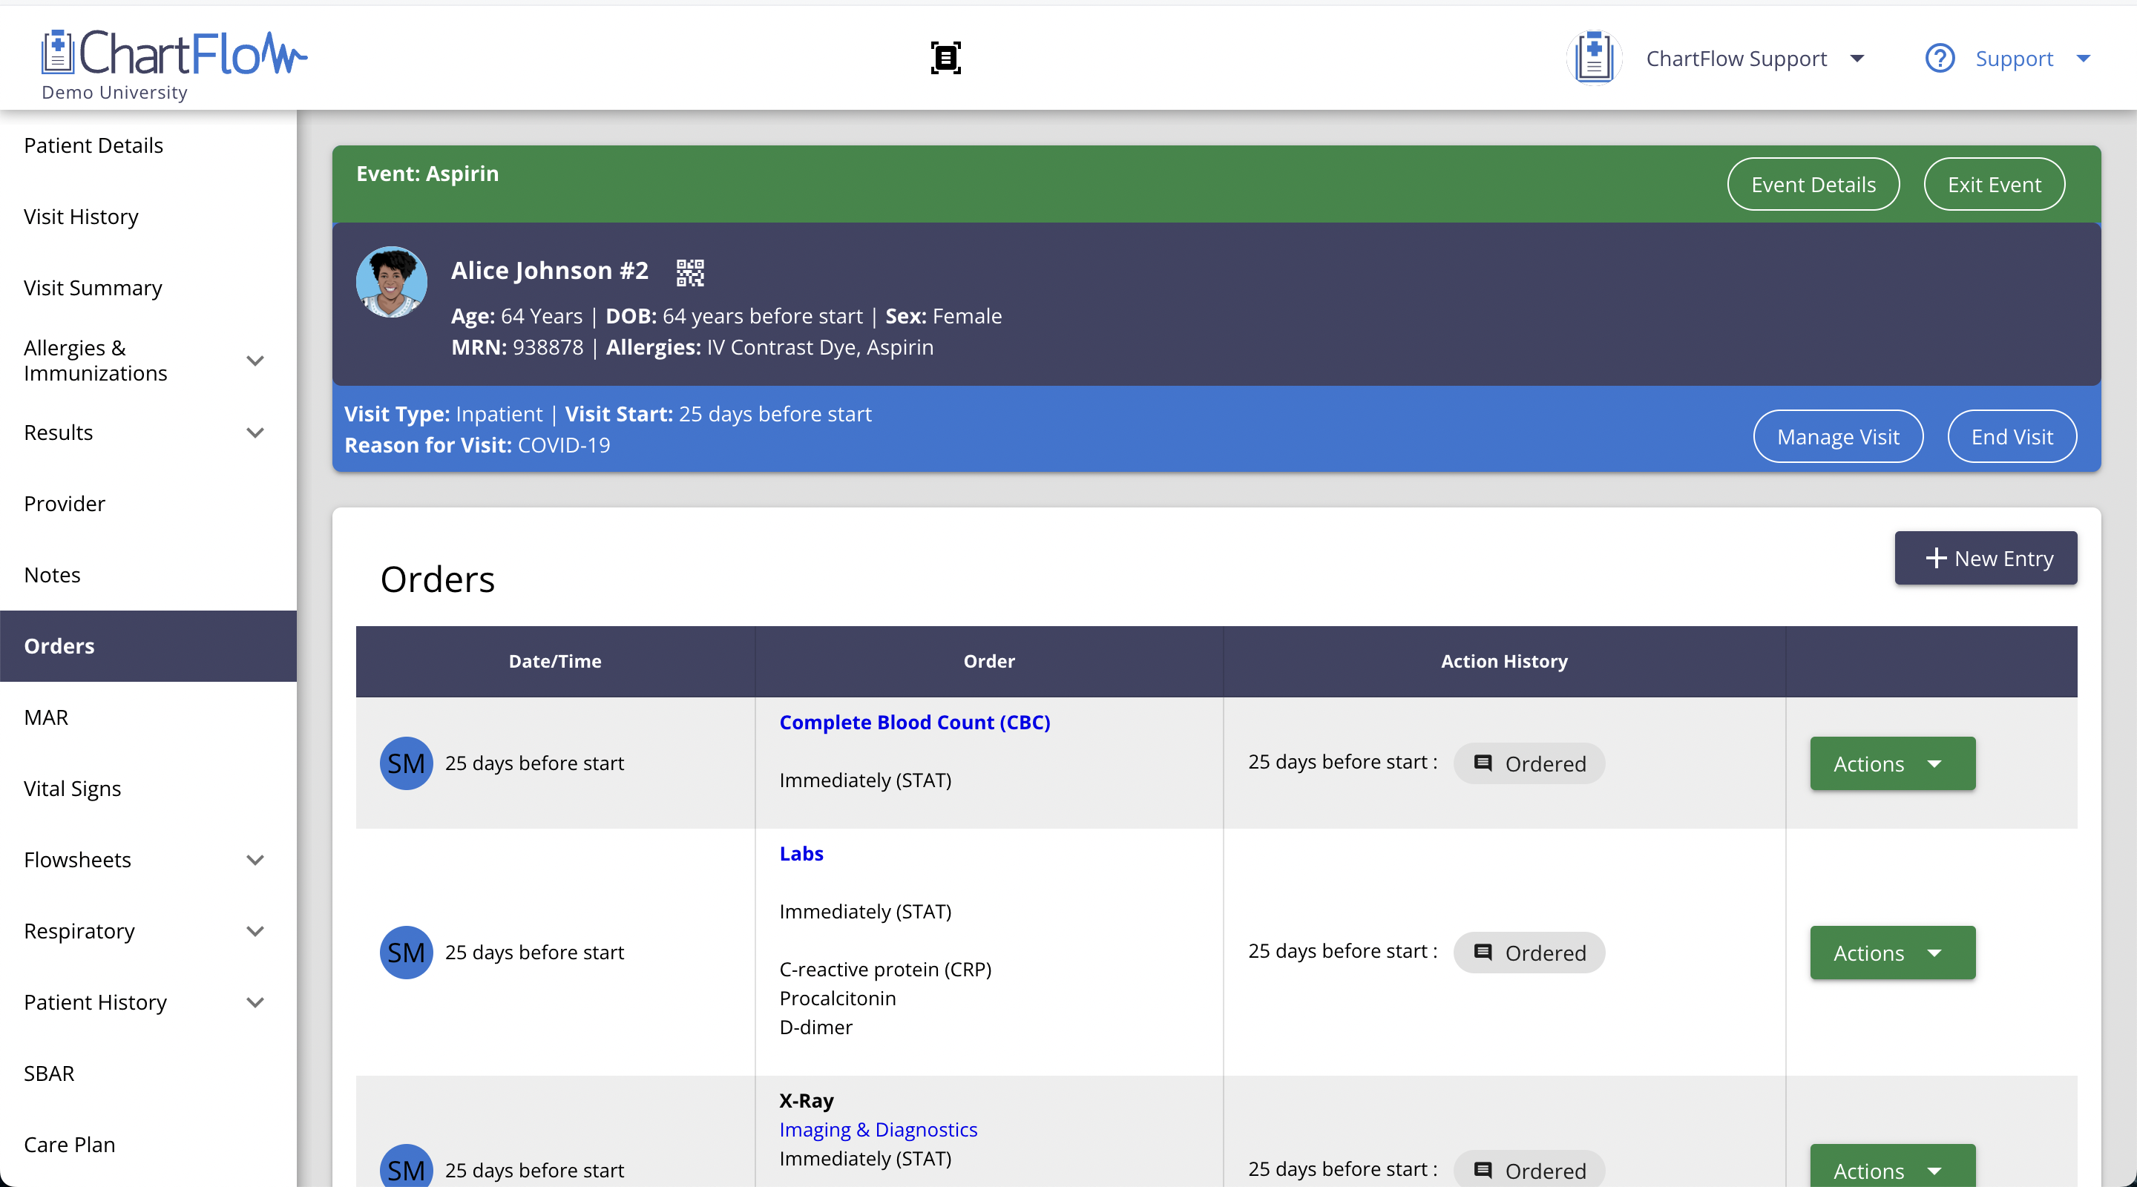Click the comment icon on CBC Ordered status

pos(1483,763)
